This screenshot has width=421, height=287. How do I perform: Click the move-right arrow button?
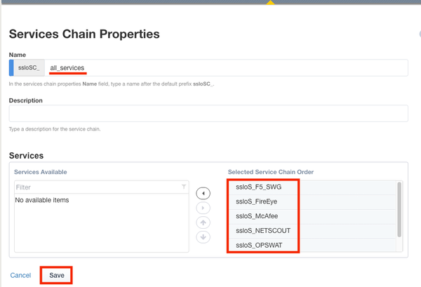pos(203,208)
